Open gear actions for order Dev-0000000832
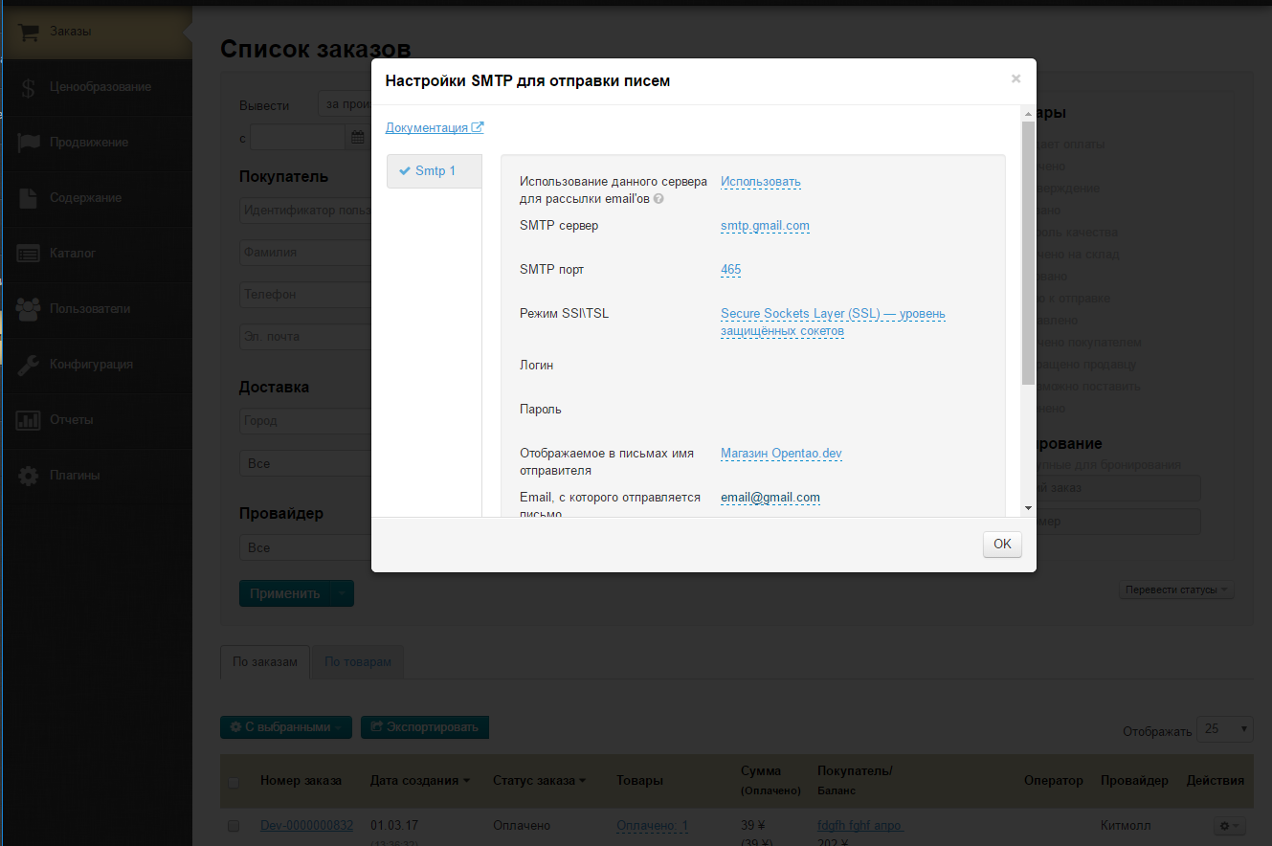Image resolution: width=1272 pixels, height=846 pixels. 1229,825
